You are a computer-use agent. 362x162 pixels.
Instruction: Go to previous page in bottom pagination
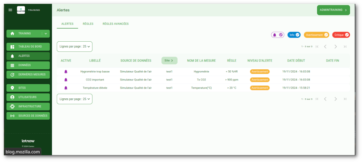point(325,99)
